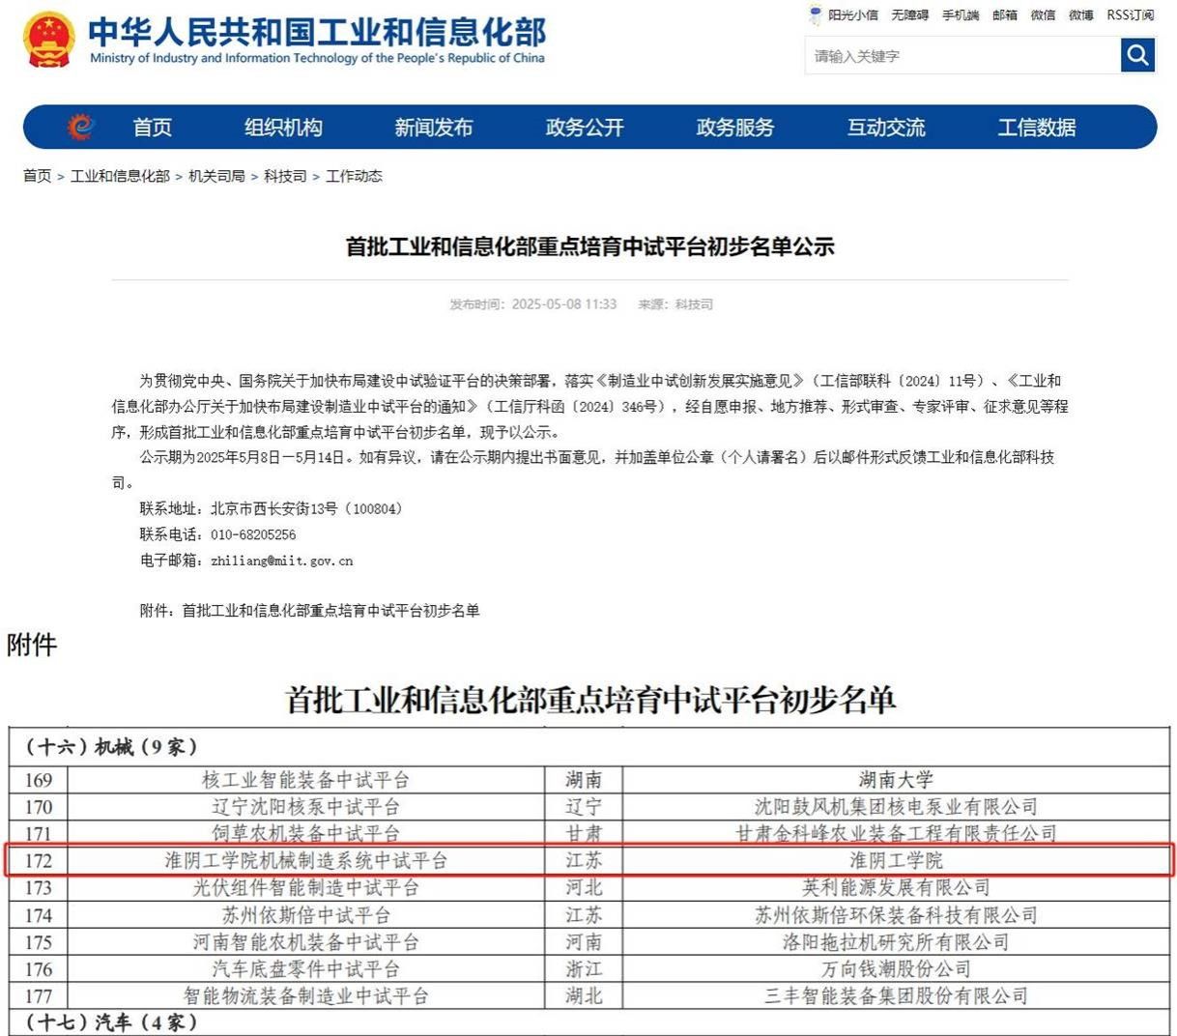Click the province cell 湖北
This screenshot has width=1177, height=1036.
(x=584, y=995)
